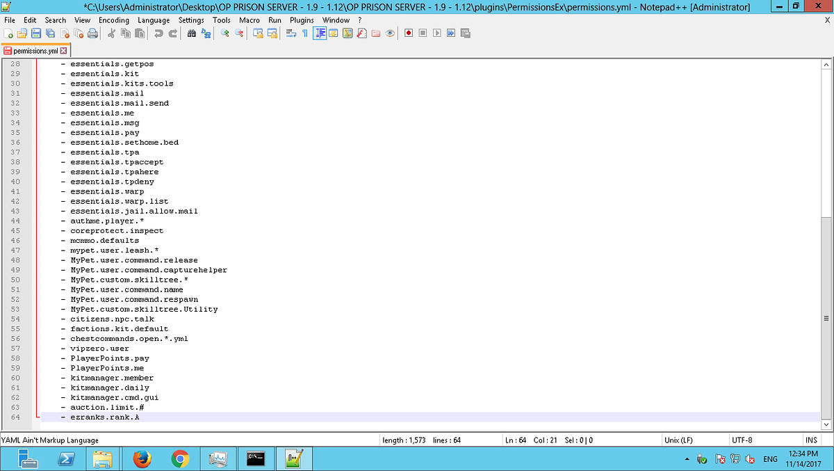834x471 pixels.
Task: Click INS mode in status bar
Action: [x=811, y=440]
